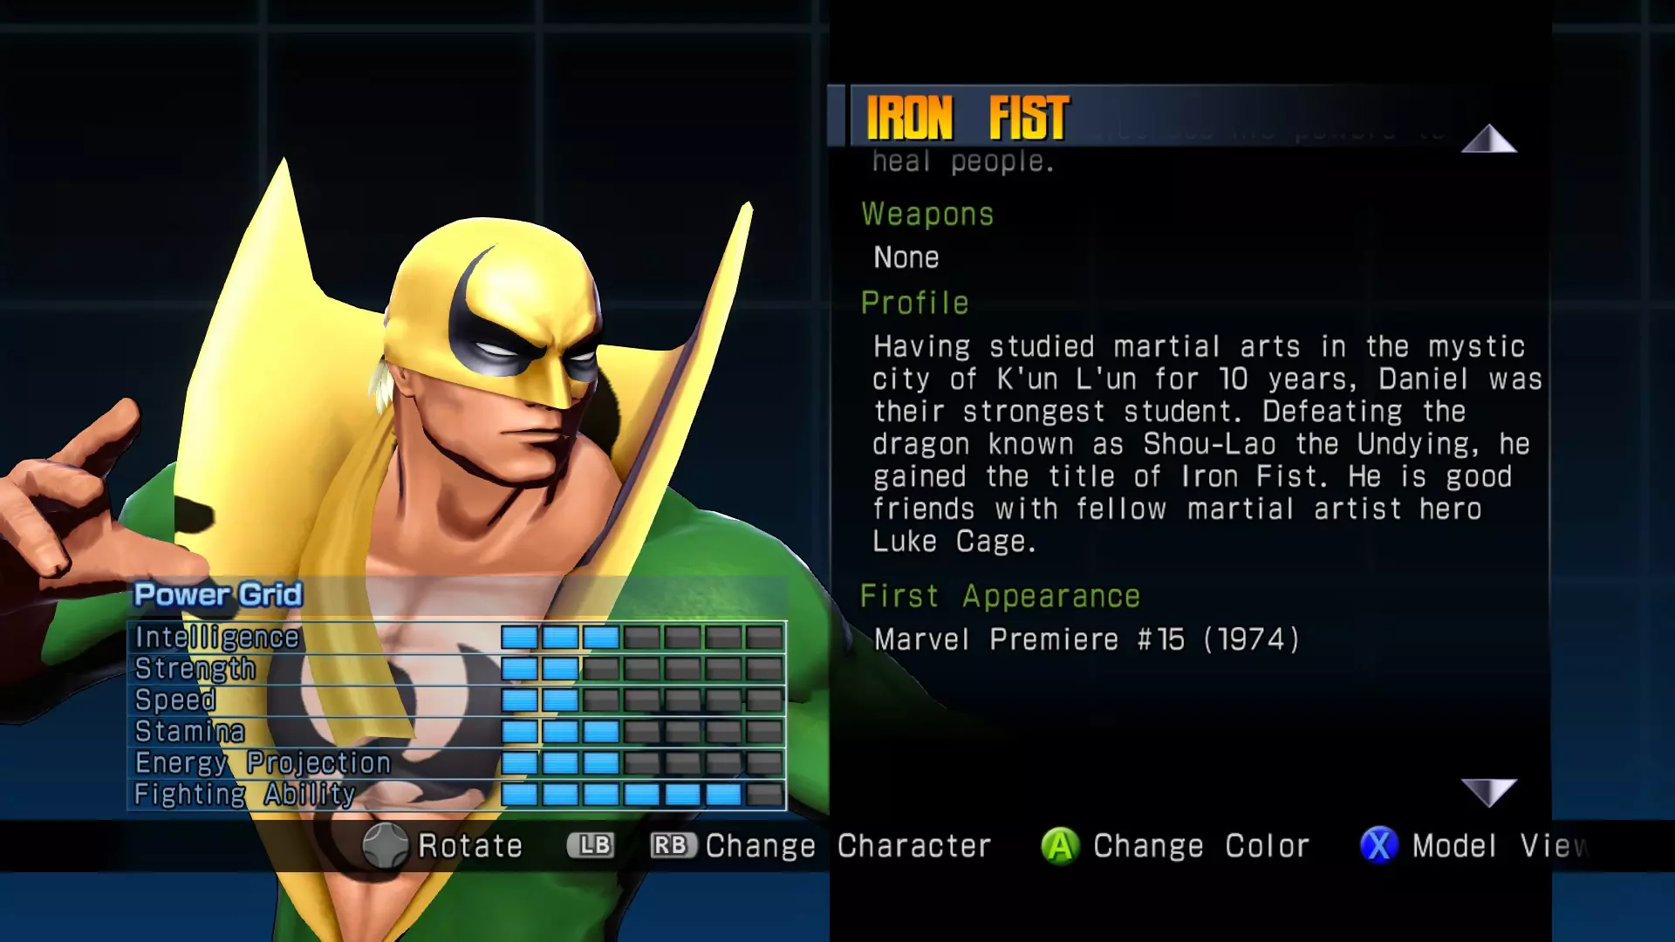Click the scroll down arrow in profile panel
Image resolution: width=1675 pixels, height=942 pixels.
pos(1488,793)
